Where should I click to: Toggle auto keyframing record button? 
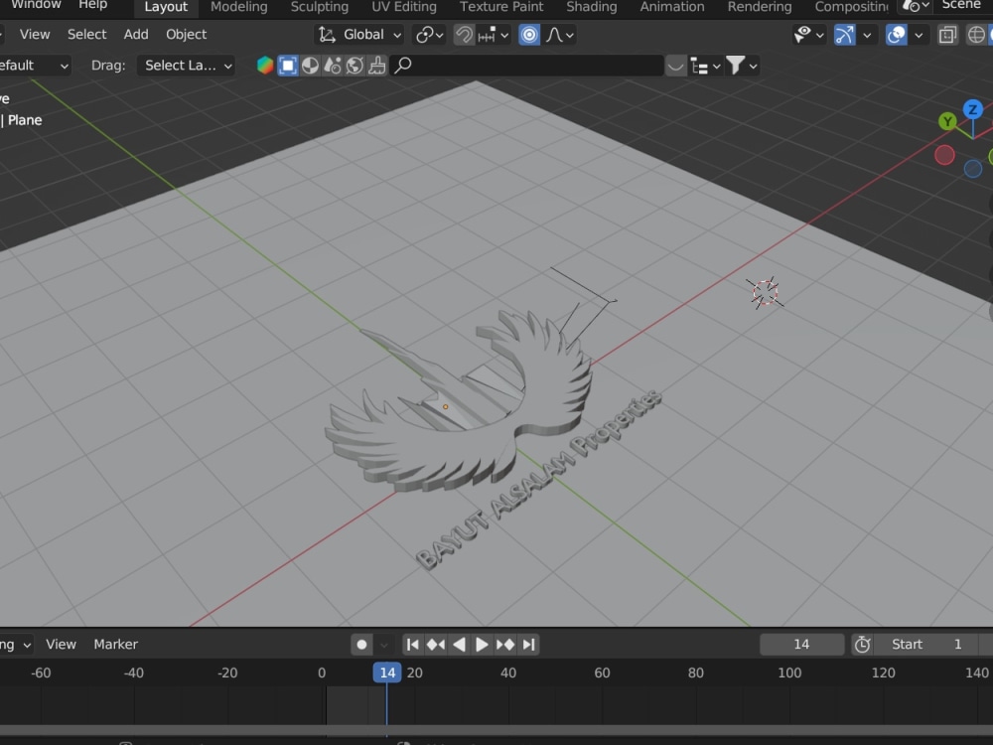point(360,644)
